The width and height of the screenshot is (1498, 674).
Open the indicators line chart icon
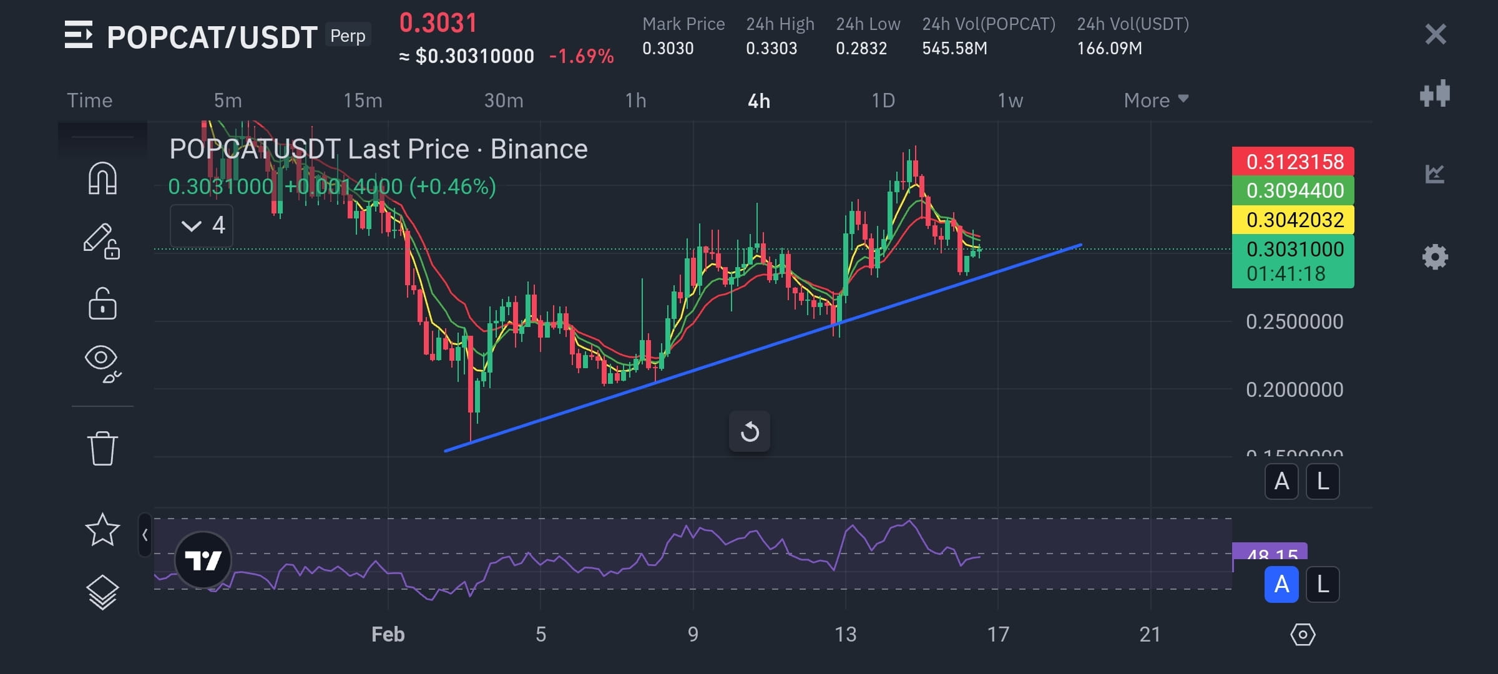coord(1435,173)
